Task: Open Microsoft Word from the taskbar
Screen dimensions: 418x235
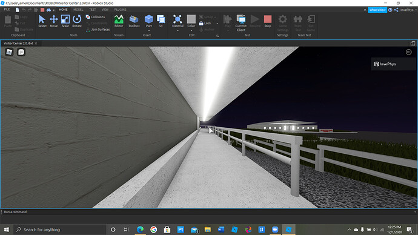Action: [x=221, y=230]
